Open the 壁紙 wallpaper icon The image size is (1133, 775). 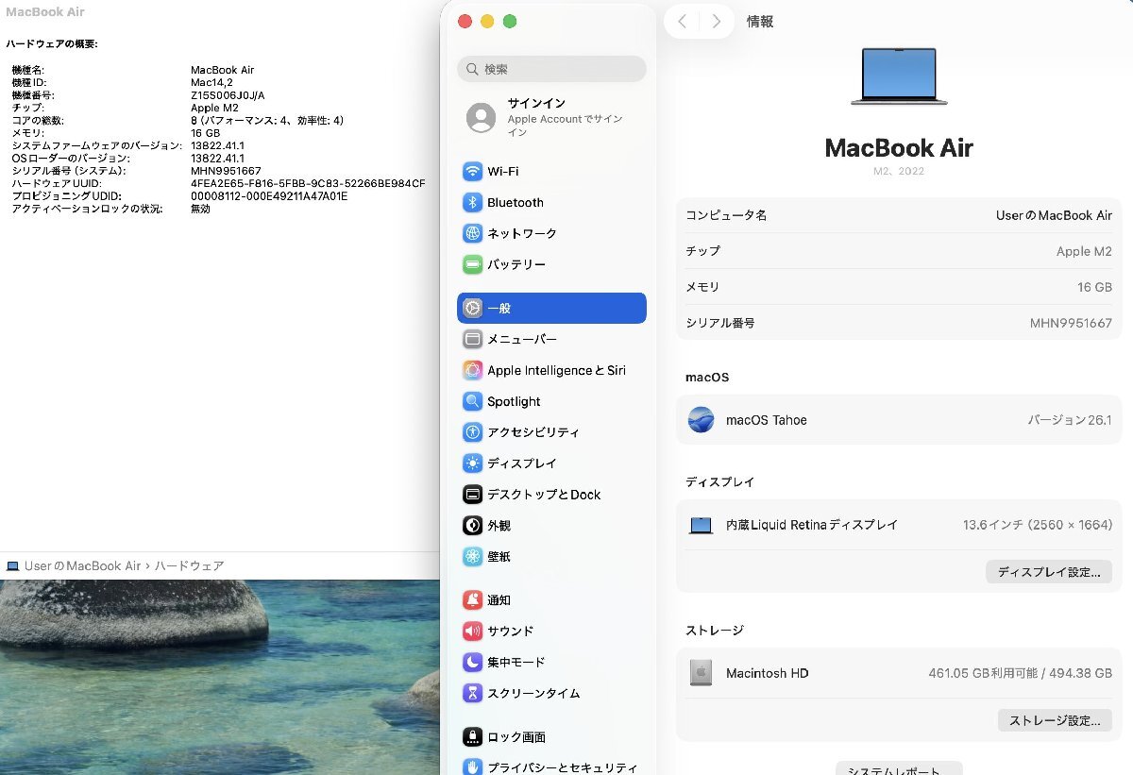(473, 557)
